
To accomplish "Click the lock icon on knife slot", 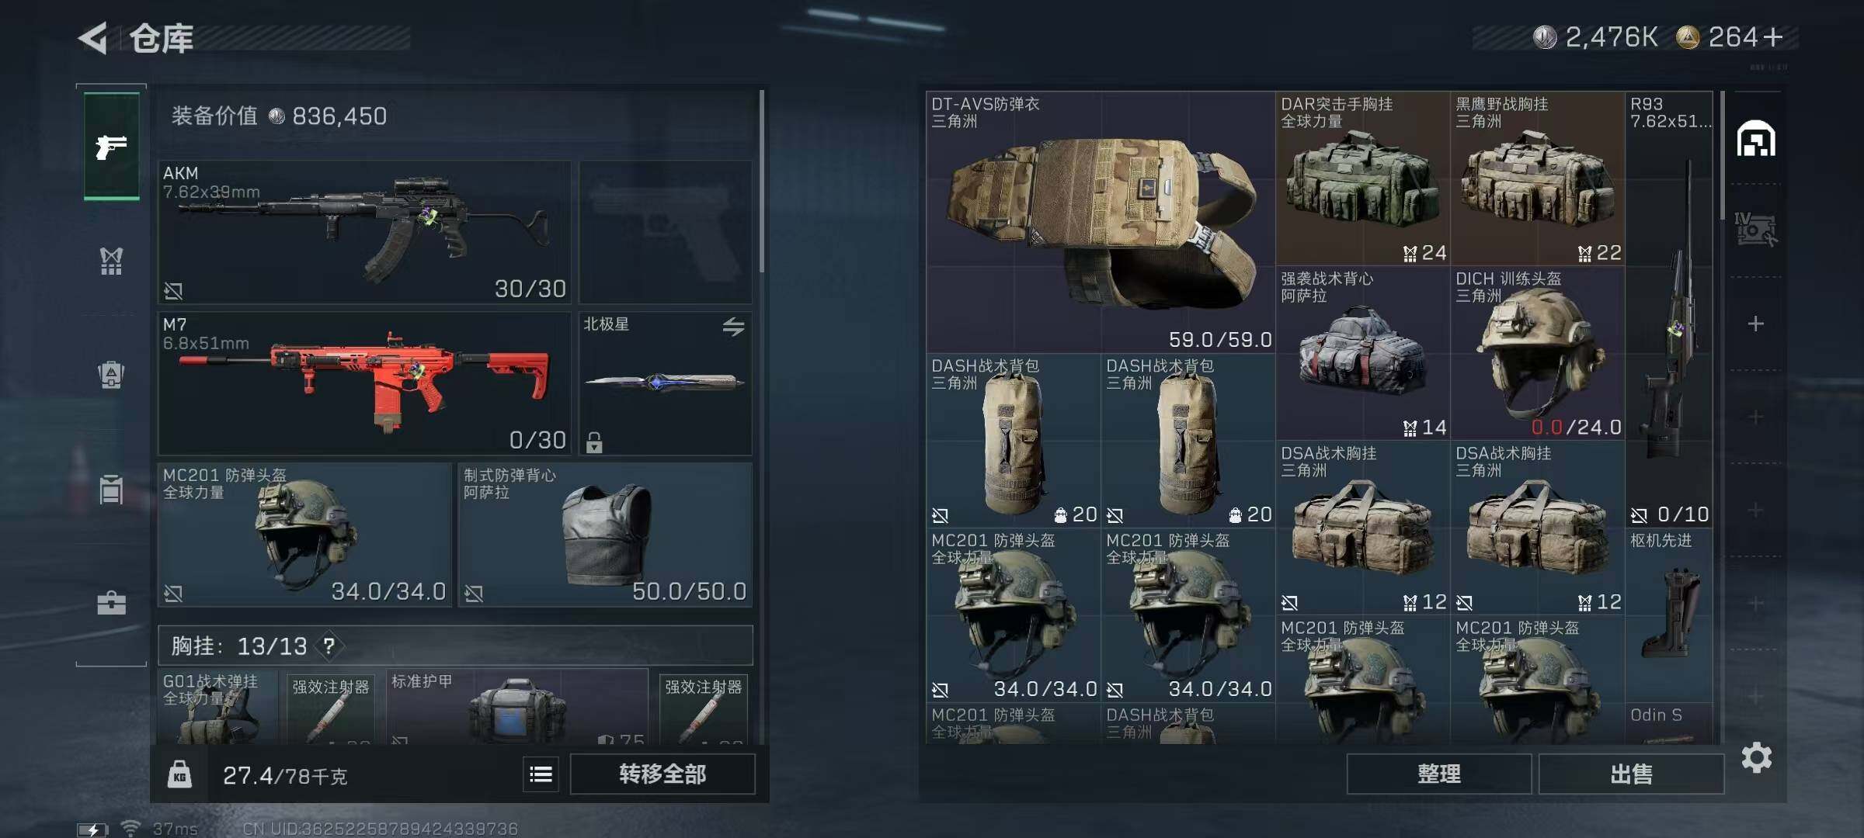I will tap(594, 442).
